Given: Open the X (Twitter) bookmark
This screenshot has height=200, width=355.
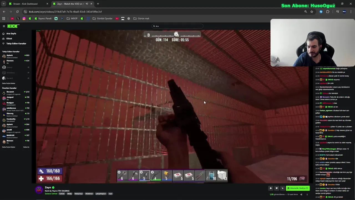Looking at the screenshot, I should [x=18, y=19].
